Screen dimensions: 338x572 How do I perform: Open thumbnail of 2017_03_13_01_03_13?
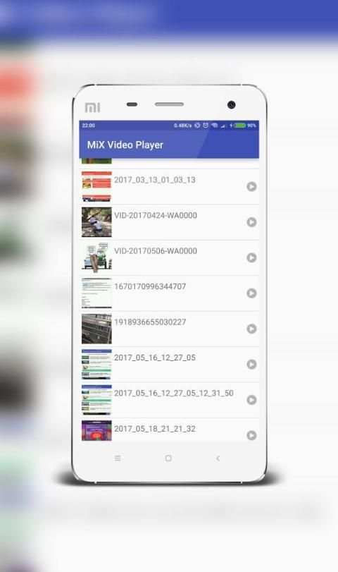[96, 186]
